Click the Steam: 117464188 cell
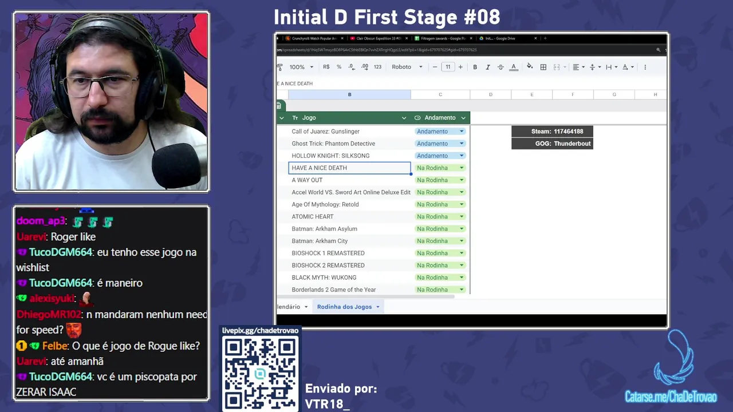The width and height of the screenshot is (733, 412). [552, 132]
